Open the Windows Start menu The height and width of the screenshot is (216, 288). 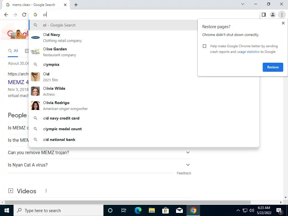(x=7, y=210)
